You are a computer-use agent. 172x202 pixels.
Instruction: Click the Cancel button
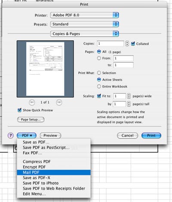pyautogui.click(x=127, y=135)
